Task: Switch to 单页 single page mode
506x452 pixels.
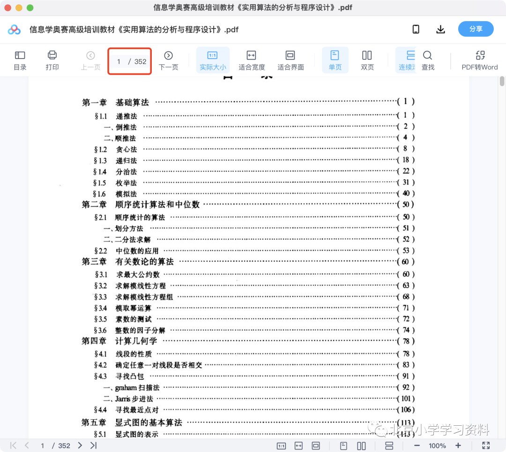Action: pyautogui.click(x=335, y=60)
